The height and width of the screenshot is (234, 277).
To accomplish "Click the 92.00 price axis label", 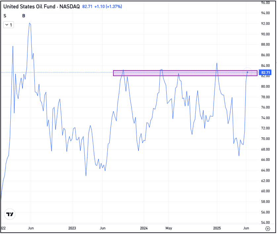I will [265, 24].
